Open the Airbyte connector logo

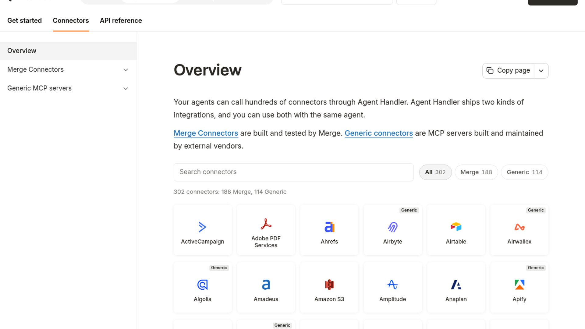[392, 227]
